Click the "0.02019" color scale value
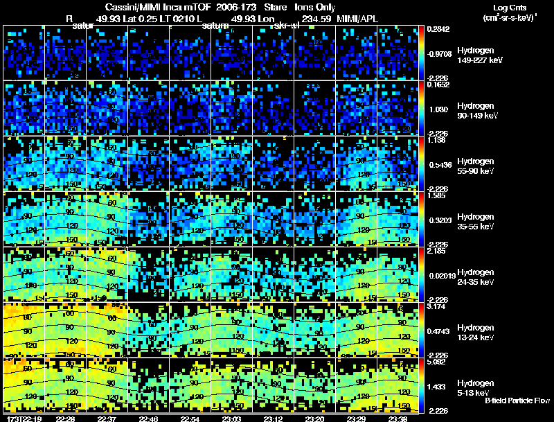 point(443,276)
